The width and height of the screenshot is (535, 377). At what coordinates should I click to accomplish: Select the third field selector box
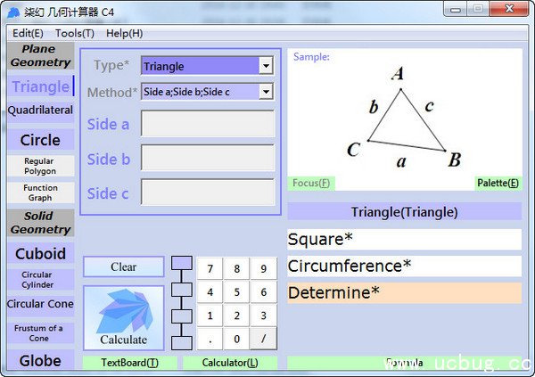coord(182,316)
